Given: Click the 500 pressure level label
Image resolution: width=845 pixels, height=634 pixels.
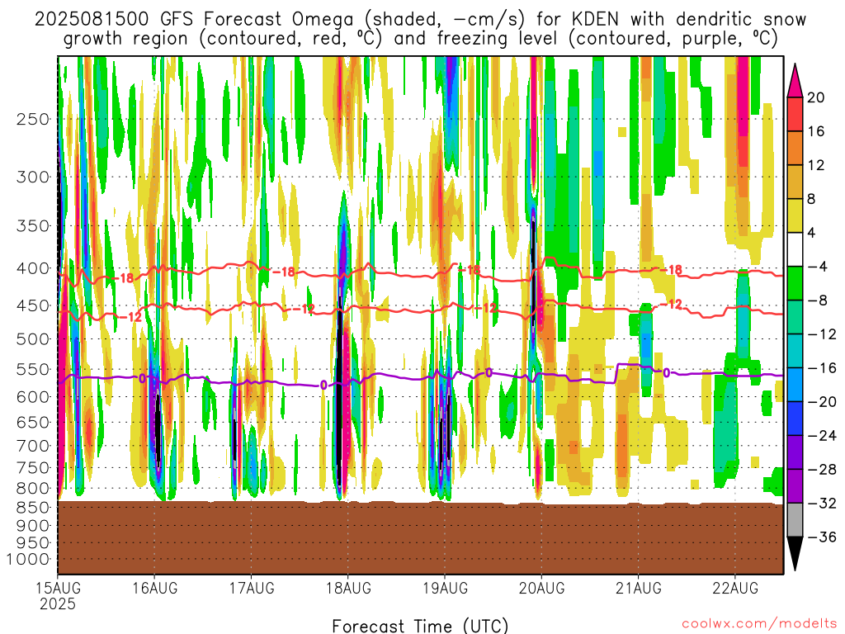Looking at the screenshot, I should [x=33, y=339].
